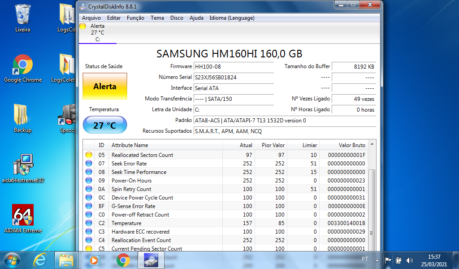Image resolution: width=459 pixels, height=269 pixels.
Task: Open the volume control in the system tray
Action: click(x=410, y=260)
